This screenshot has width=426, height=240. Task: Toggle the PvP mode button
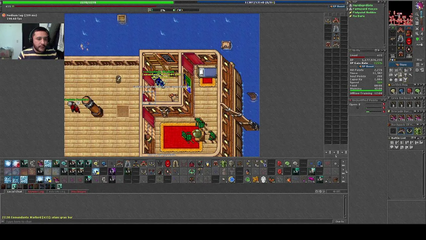pyautogui.click(x=419, y=45)
